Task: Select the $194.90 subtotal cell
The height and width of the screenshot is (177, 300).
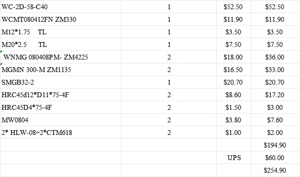Action: point(275,145)
